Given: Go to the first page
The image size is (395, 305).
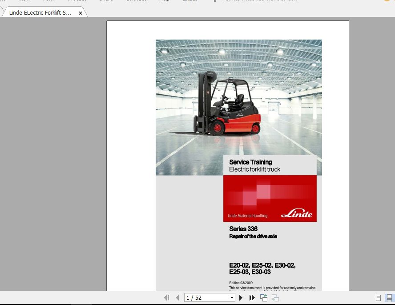Looking at the screenshot, I should 166,298.
